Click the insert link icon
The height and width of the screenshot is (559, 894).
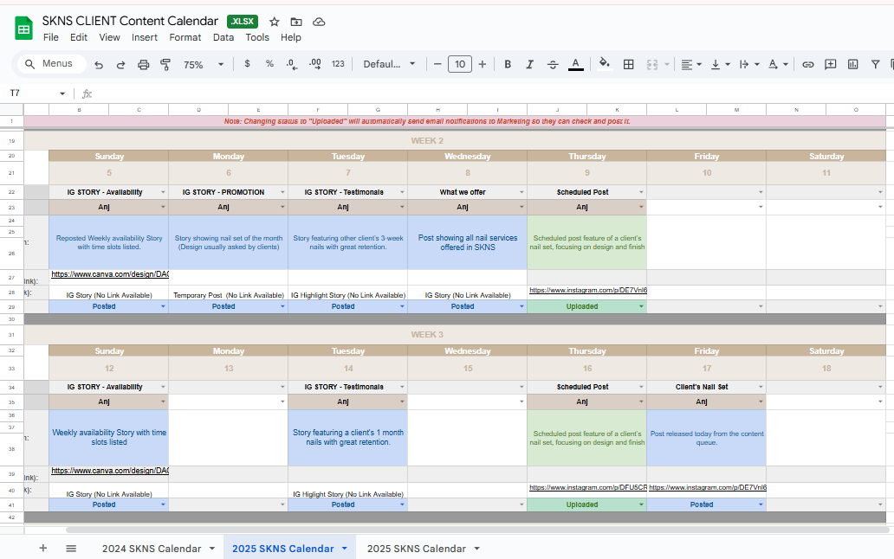pos(807,64)
